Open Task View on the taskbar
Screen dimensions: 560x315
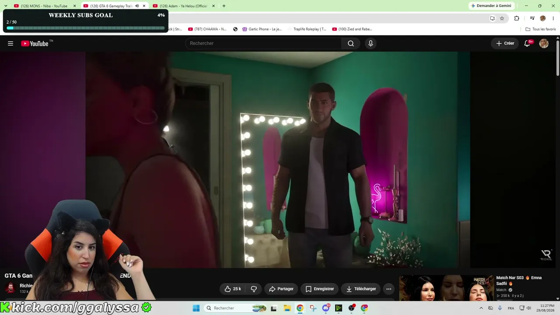click(x=274, y=308)
